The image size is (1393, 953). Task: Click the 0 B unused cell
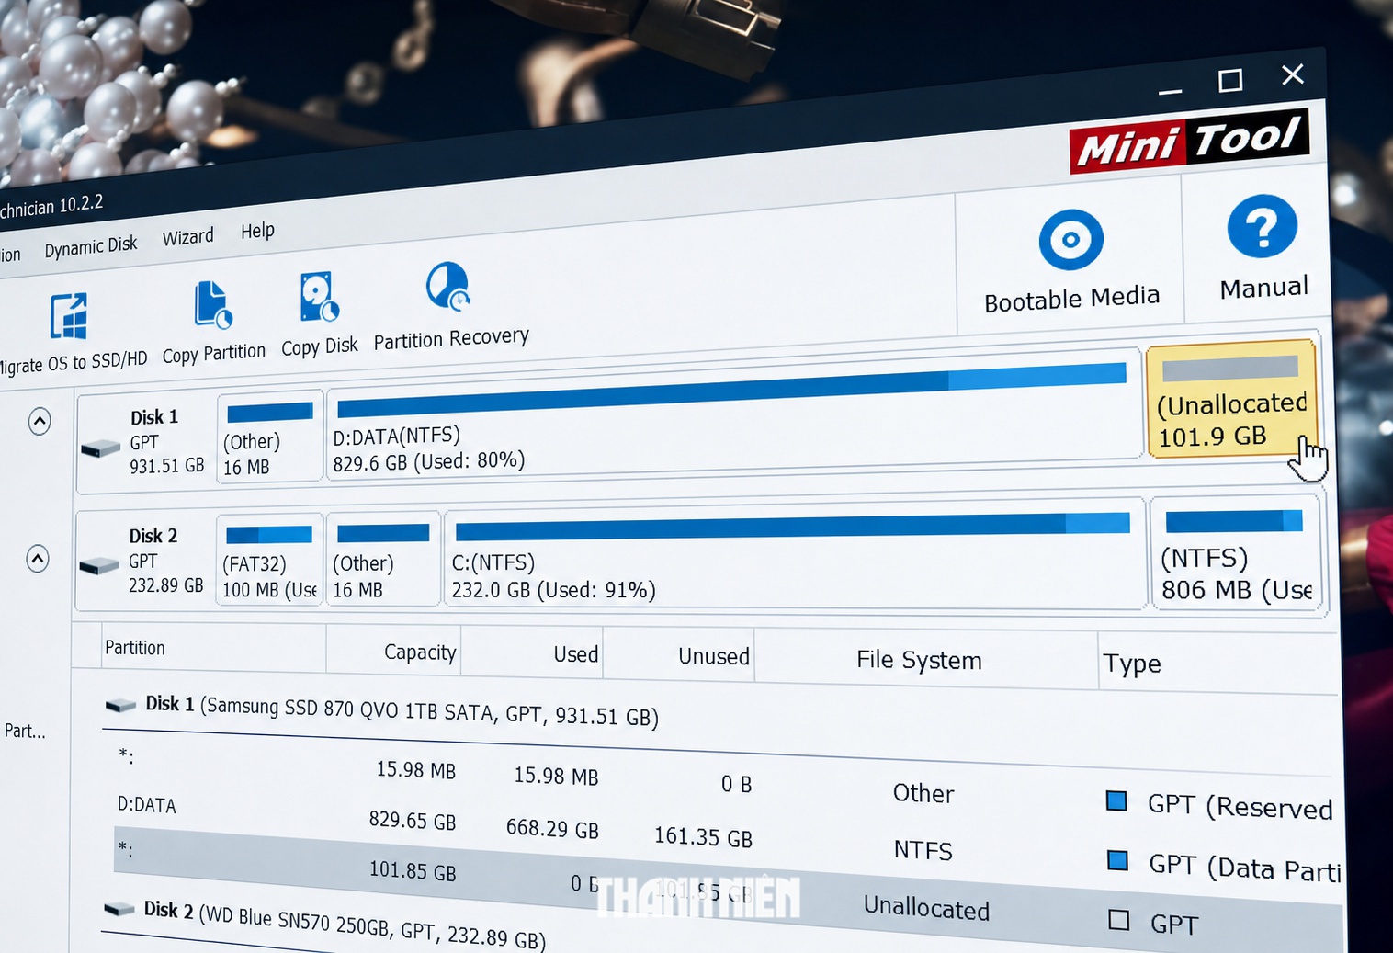(x=736, y=784)
